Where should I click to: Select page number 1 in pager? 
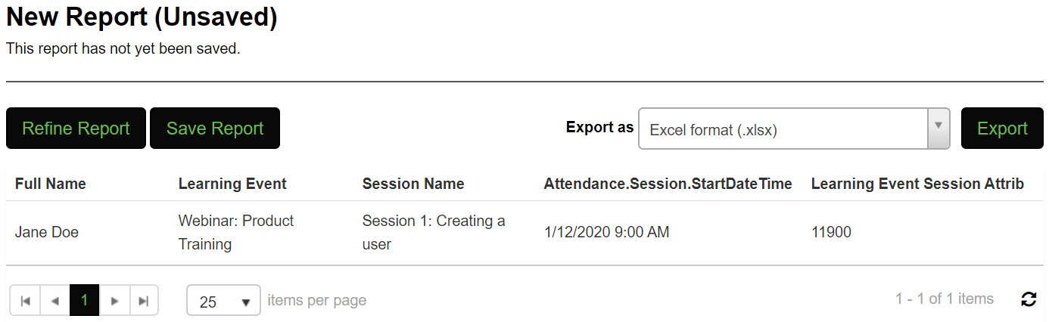(x=85, y=301)
